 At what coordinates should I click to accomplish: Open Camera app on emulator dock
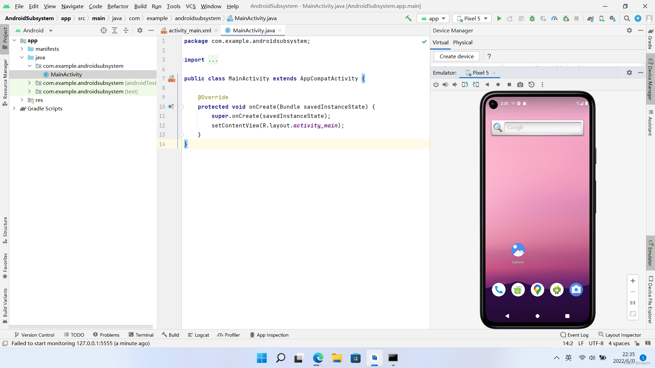pyautogui.click(x=576, y=290)
